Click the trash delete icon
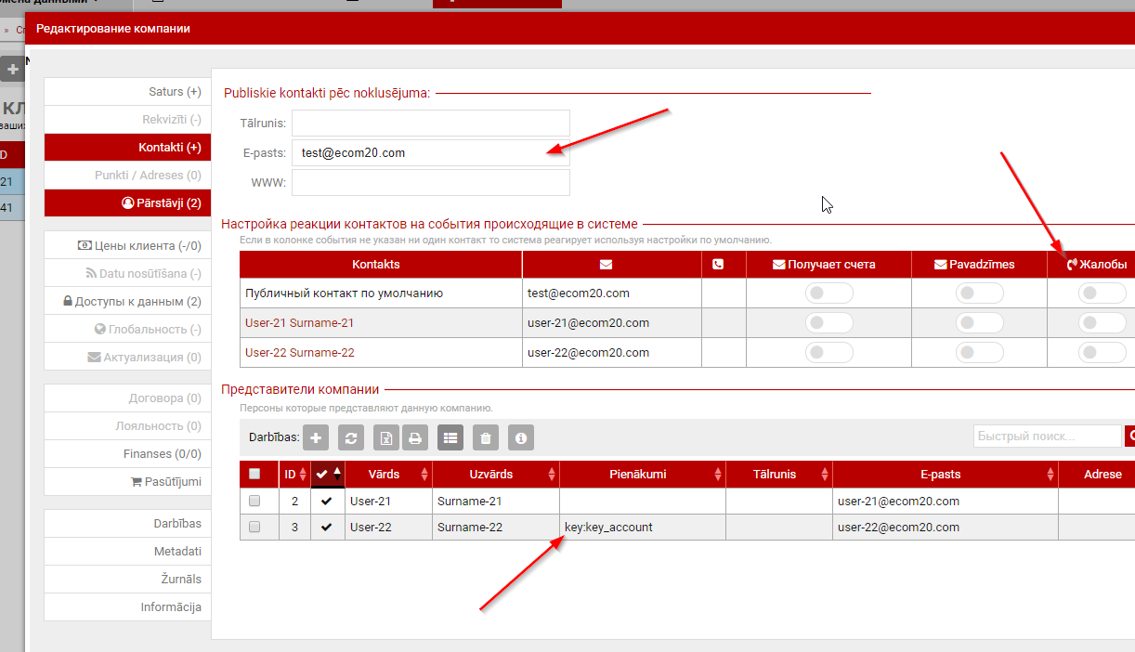The image size is (1135, 652). (x=486, y=438)
